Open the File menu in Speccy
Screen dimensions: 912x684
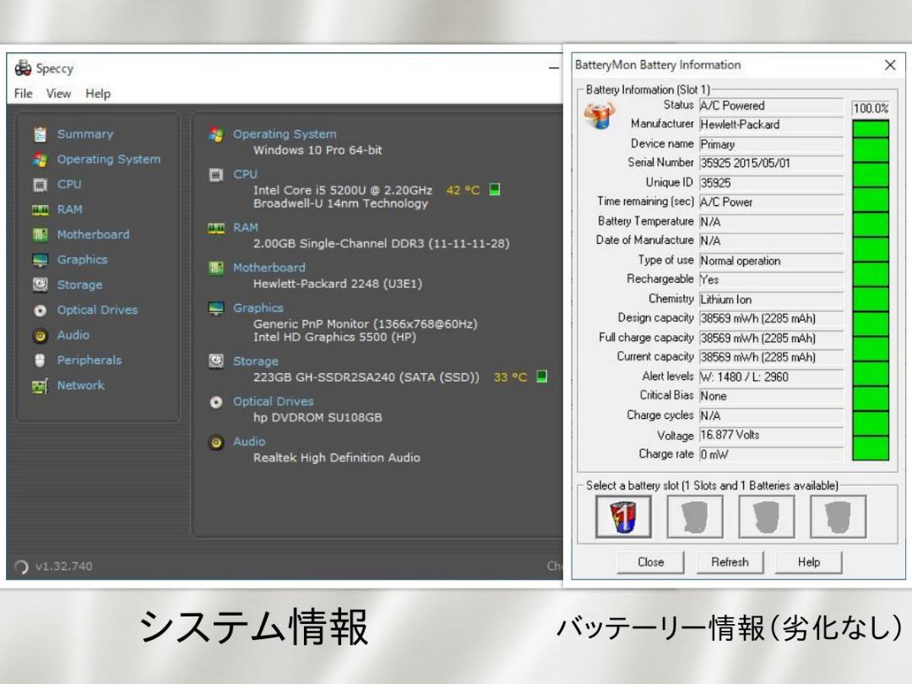pos(24,94)
